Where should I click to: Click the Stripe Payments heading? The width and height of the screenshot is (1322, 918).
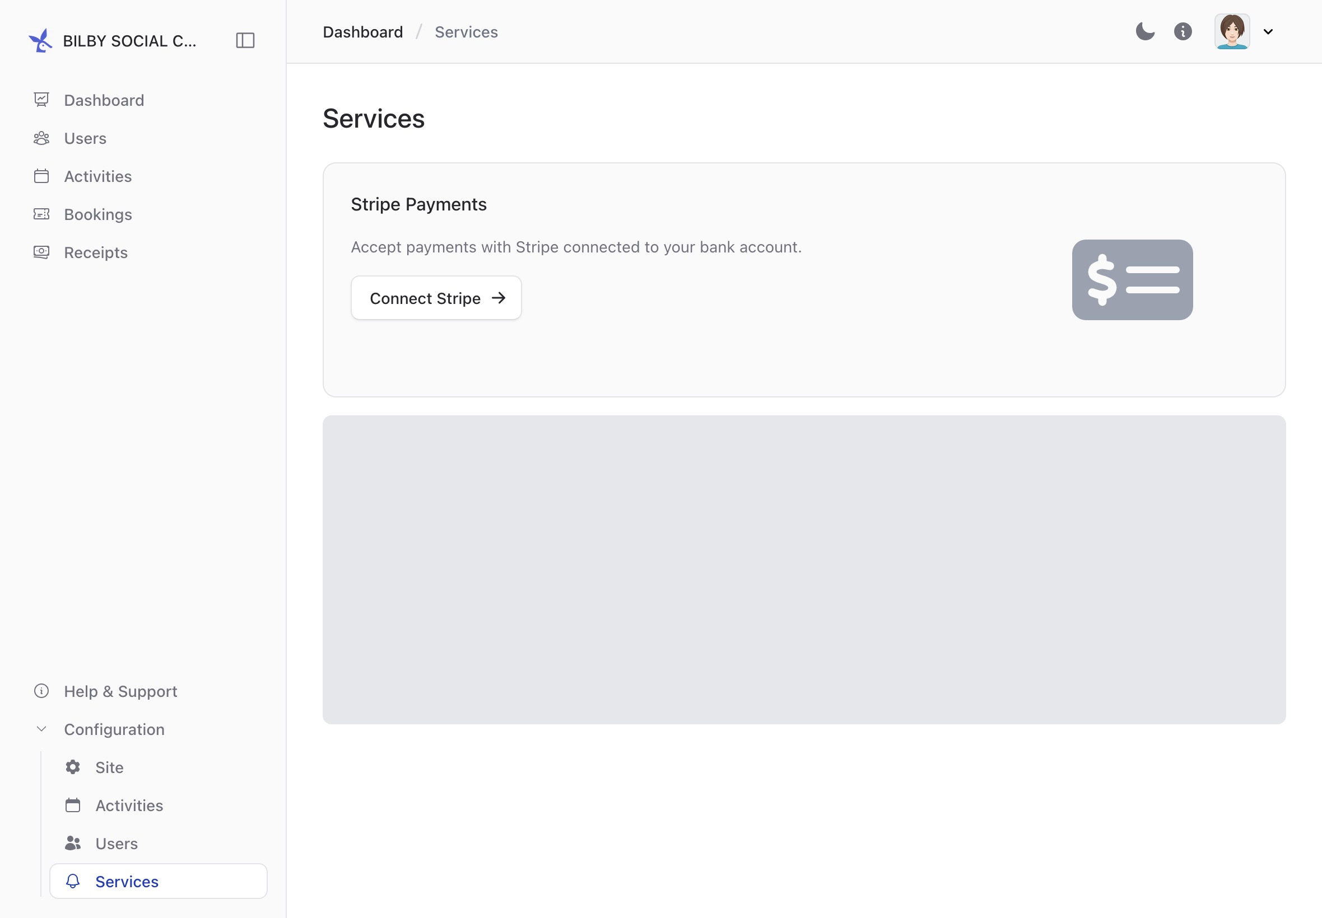click(x=418, y=204)
